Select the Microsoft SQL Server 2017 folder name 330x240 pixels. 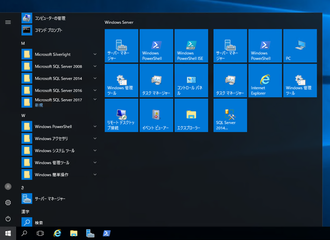pos(58,100)
